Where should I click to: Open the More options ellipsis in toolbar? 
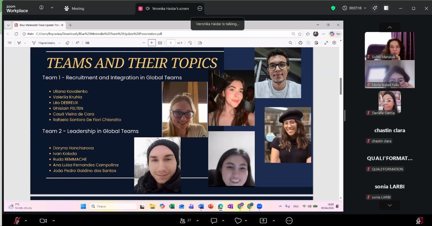point(289,221)
